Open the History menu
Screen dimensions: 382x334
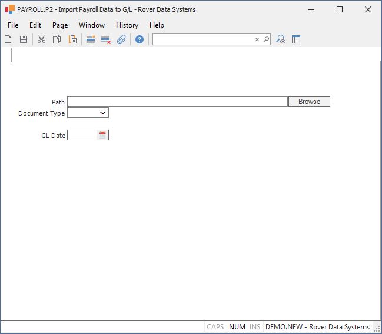[127, 25]
